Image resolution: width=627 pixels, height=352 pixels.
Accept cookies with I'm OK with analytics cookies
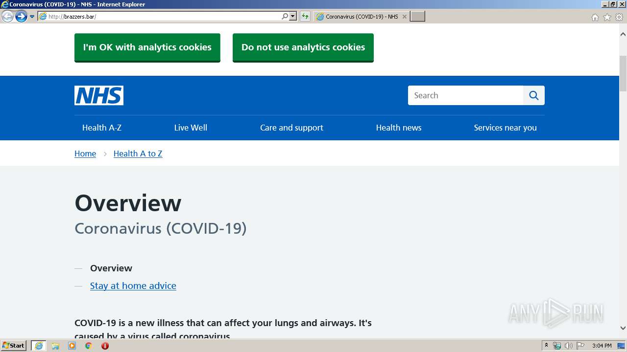coord(147,47)
